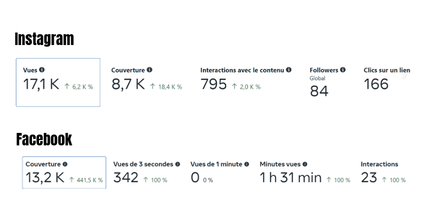The width and height of the screenshot is (434, 217).
Task: Select the Instagram Vues 17,1 K card
Action: click(x=58, y=82)
